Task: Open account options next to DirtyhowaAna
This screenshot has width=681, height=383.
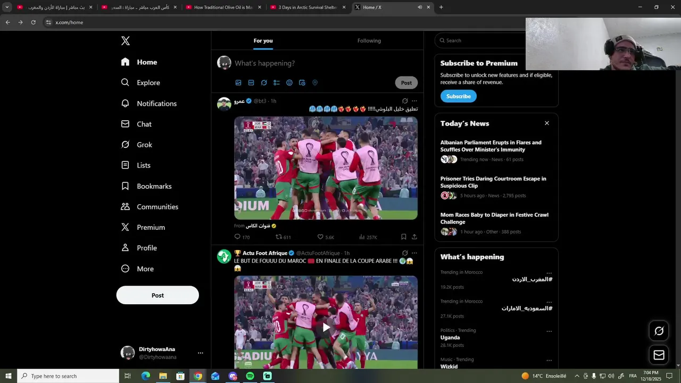Action: click(201, 353)
